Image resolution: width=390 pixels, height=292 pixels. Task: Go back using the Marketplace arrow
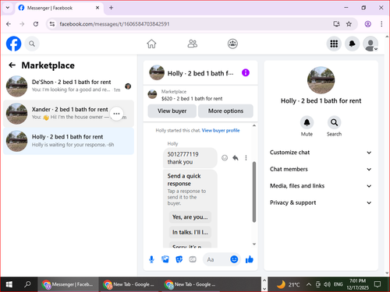(12, 65)
